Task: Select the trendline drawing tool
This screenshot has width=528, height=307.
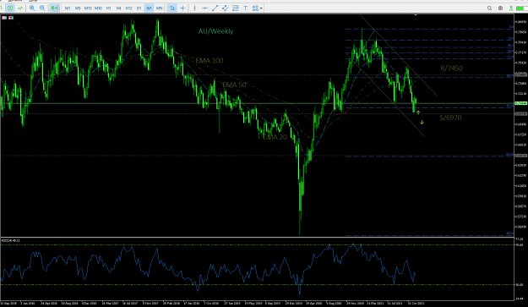Action: [215, 8]
